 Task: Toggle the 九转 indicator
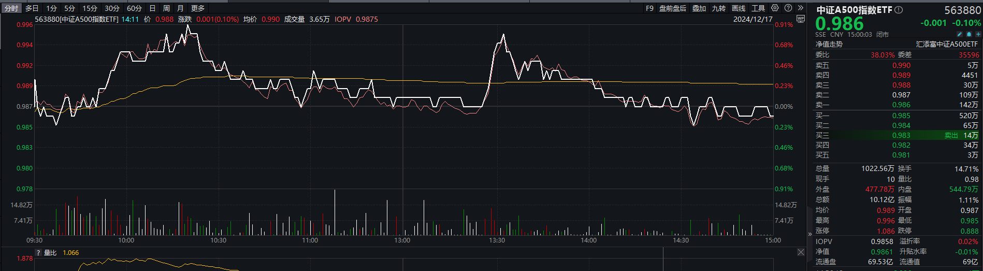[x=719, y=8]
